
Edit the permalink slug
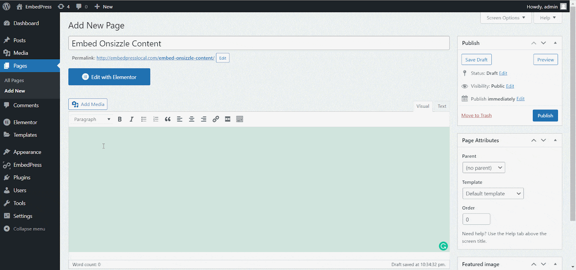pos(222,58)
